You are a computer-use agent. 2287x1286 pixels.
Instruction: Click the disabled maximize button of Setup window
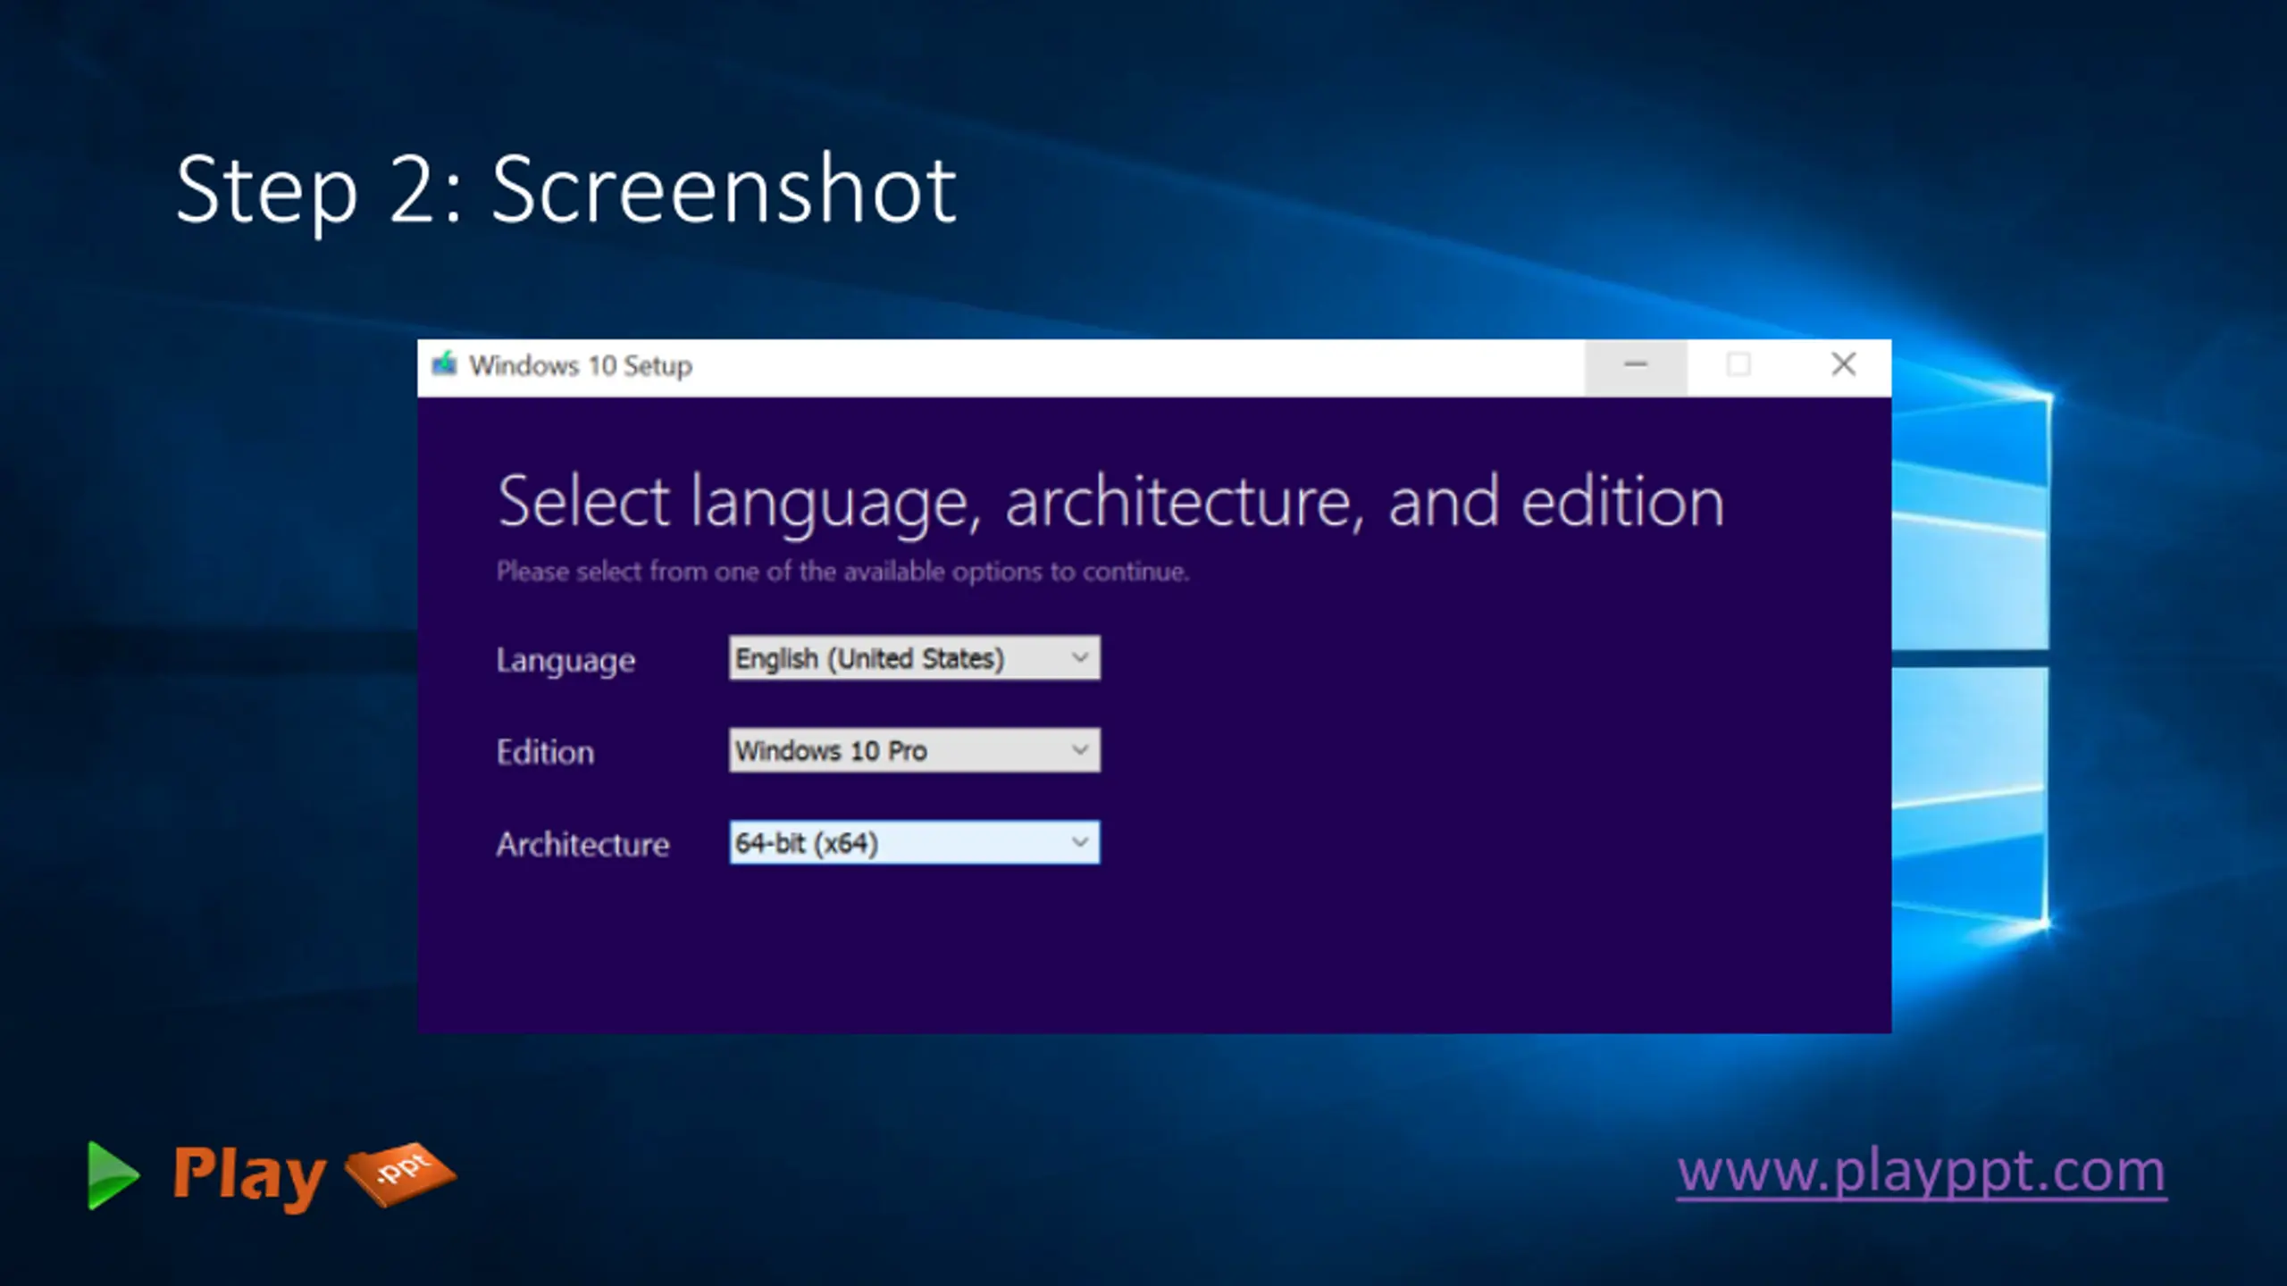tap(1738, 365)
